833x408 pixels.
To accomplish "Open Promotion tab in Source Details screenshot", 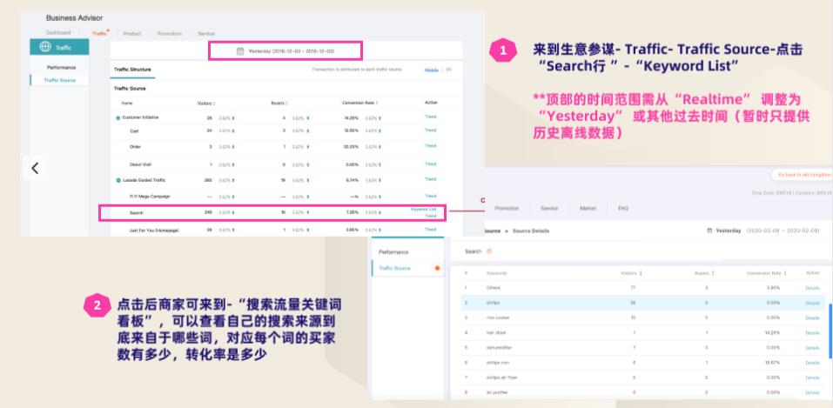I will [x=507, y=208].
